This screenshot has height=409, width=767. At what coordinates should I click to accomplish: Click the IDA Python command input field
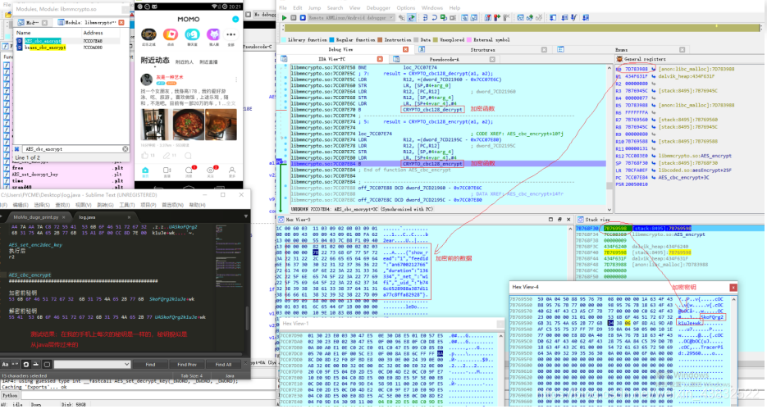[147, 395]
